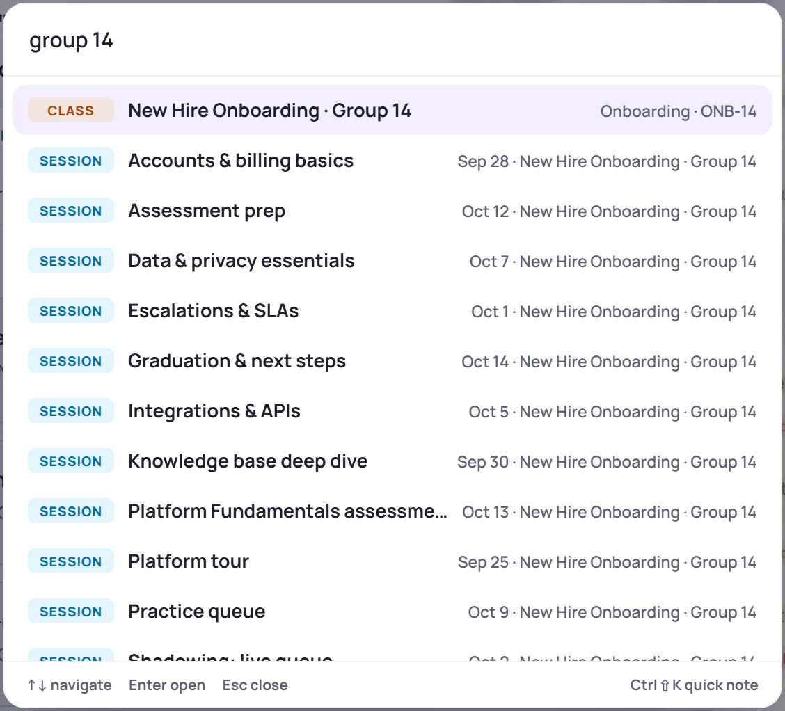The height and width of the screenshot is (711, 785).
Task: Open the Platform Fundamentals assessment session
Action: click(392, 511)
